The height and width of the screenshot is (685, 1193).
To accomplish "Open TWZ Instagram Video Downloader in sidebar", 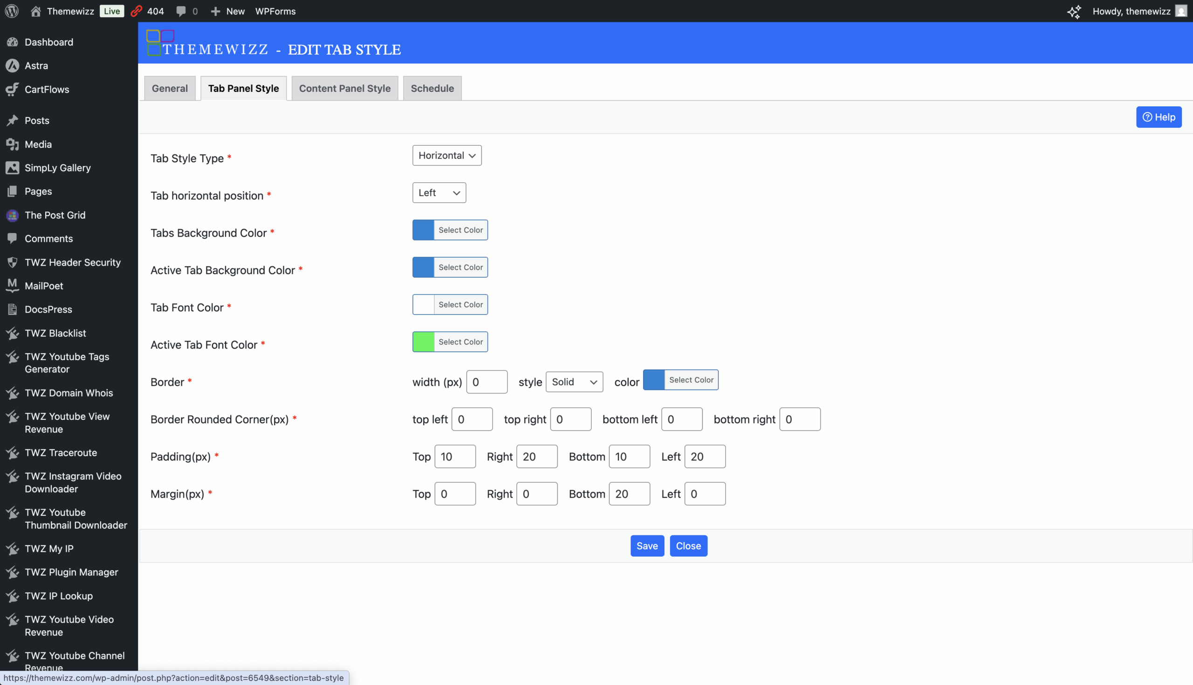I will [x=73, y=482].
